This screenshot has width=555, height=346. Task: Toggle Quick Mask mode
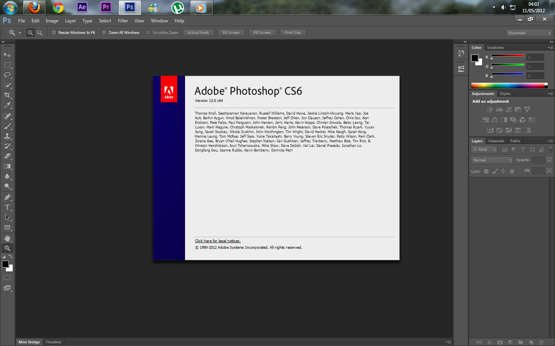tap(7, 277)
